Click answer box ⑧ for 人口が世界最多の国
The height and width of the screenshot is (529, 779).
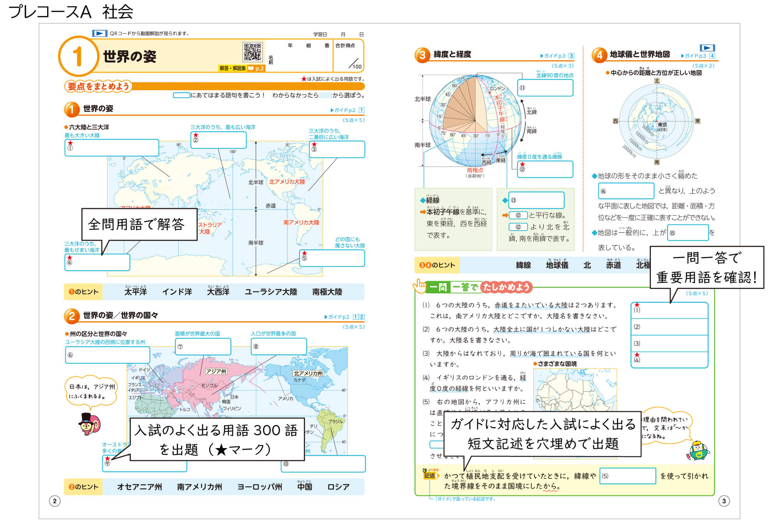click(x=279, y=347)
